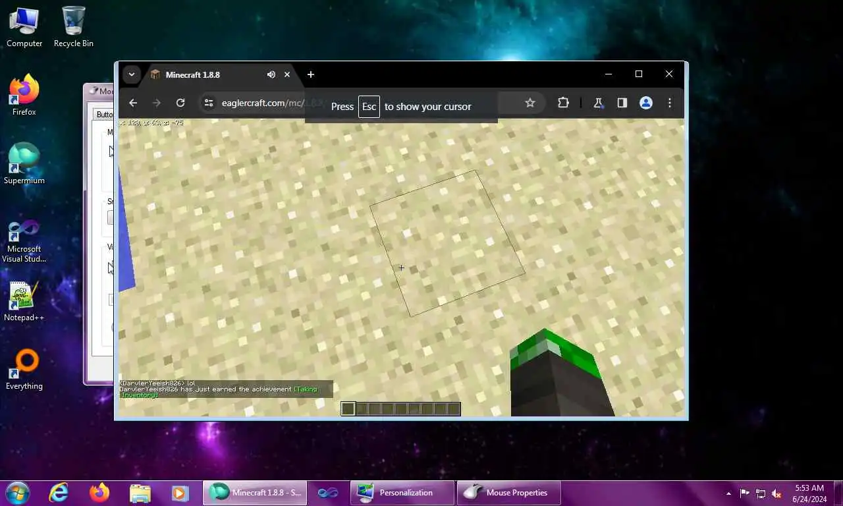Open the Computer desktop icon
Image resolution: width=843 pixels, height=506 pixels.
(24, 26)
